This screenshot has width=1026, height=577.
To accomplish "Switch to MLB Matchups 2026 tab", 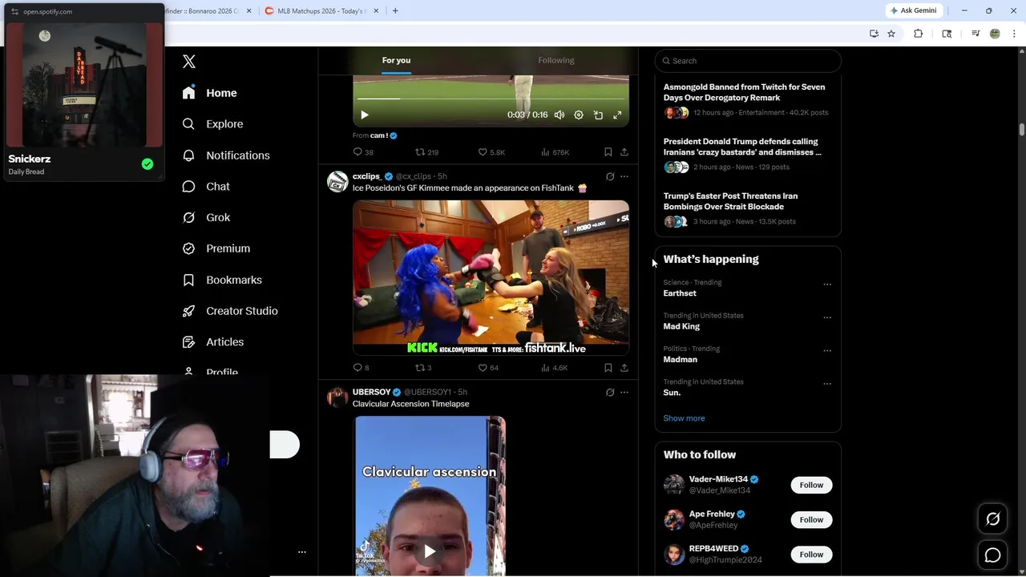I will [x=321, y=11].
